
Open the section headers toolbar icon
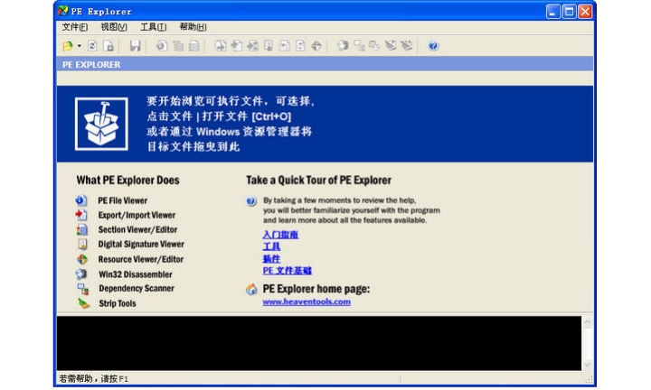(193, 45)
